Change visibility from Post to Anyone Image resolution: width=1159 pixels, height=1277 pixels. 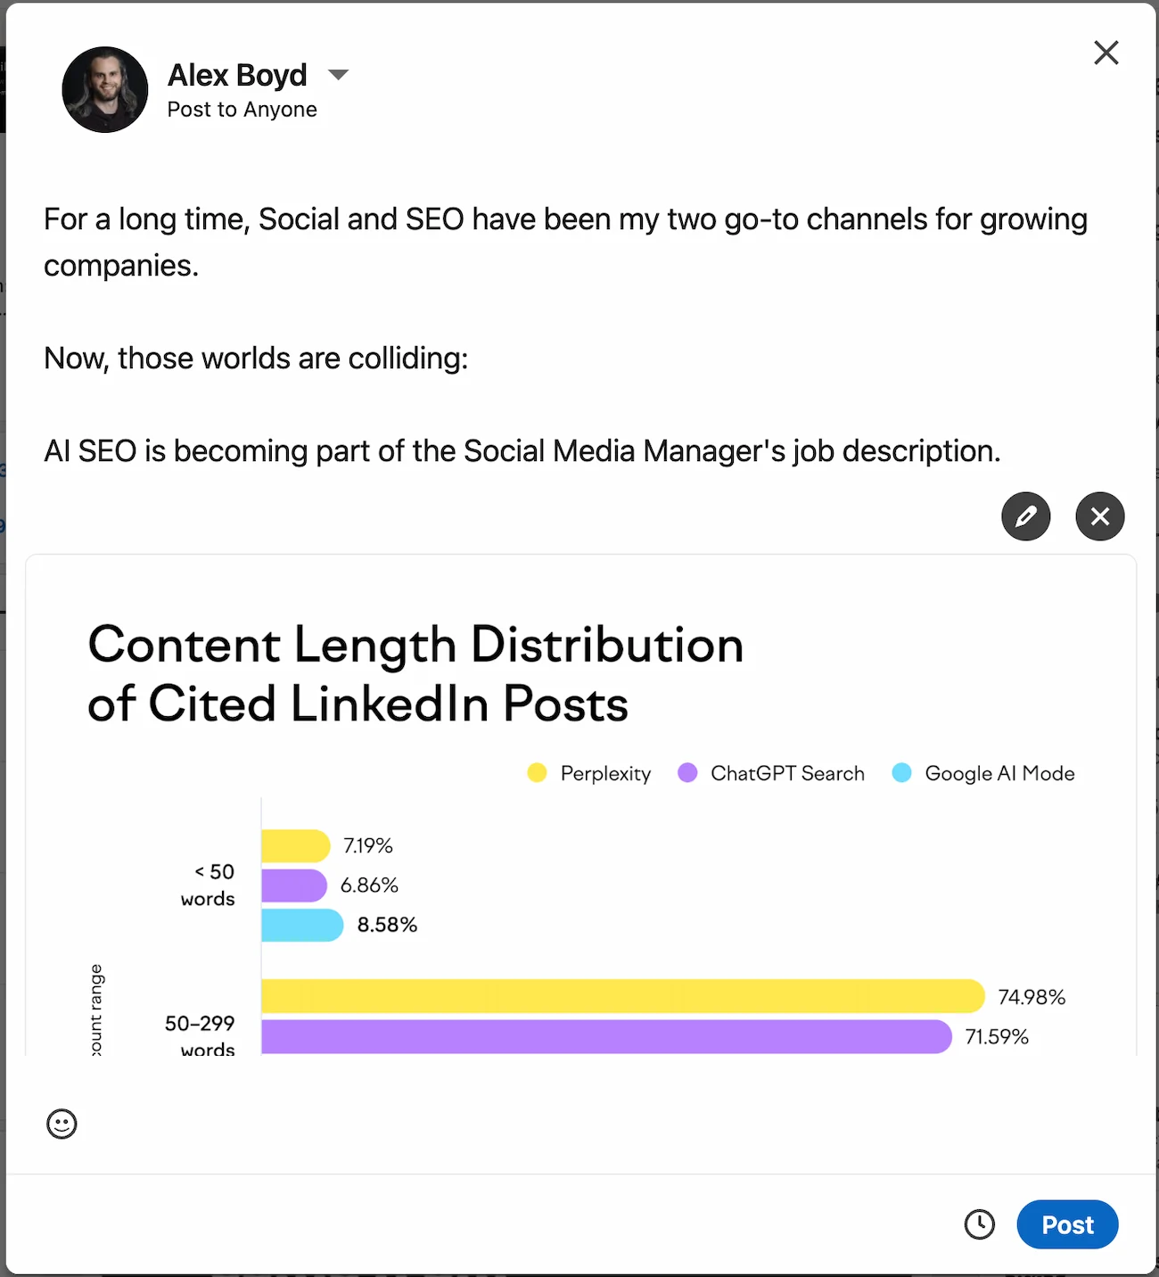[241, 109]
